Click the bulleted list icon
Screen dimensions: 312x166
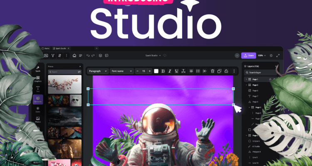tap(198, 71)
